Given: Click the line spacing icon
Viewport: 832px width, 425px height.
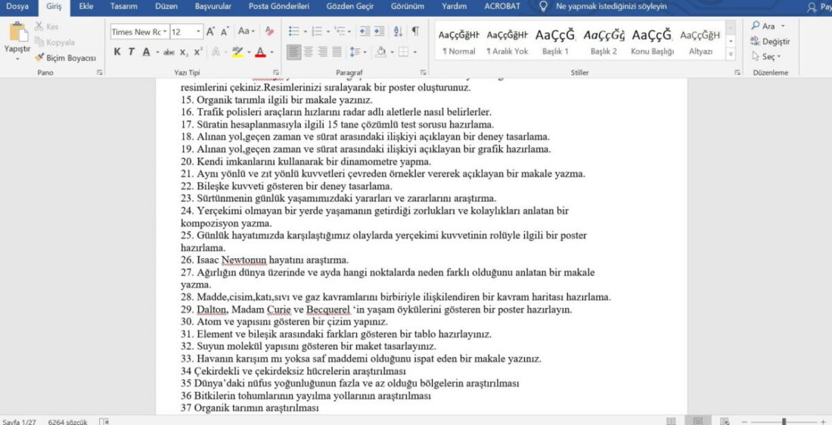Looking at the screenshot, I should (355, 52).
